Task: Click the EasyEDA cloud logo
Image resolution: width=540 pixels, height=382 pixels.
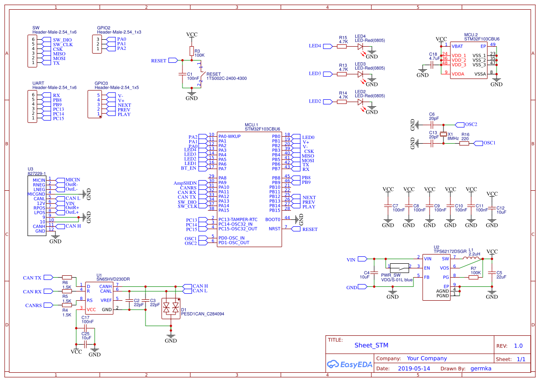Action: pos(332,364)
